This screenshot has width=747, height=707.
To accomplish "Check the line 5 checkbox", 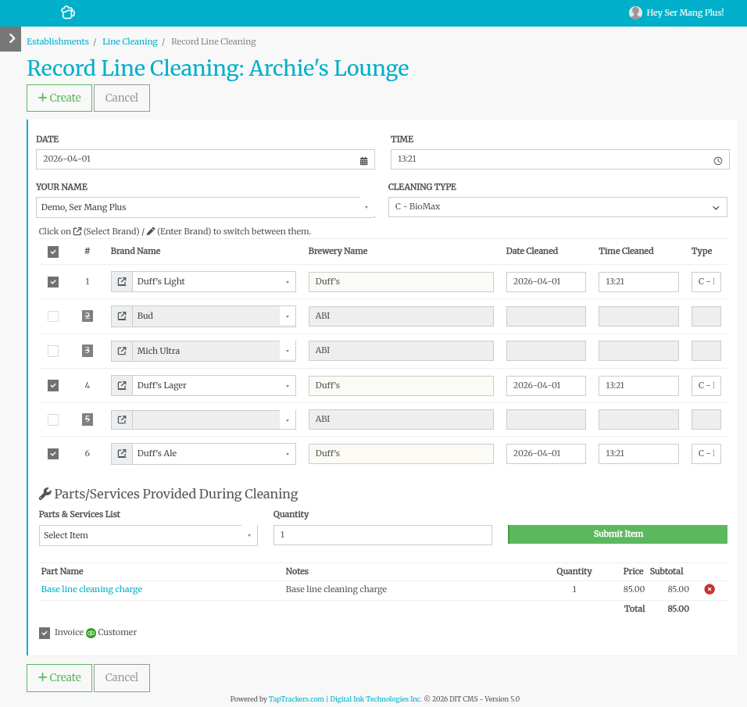I will tap(53, 420).
